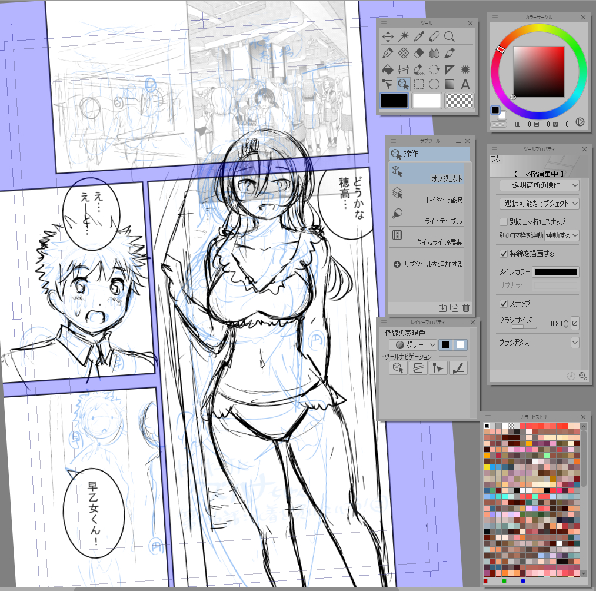Screen dimensions: 596x591
Task: Click メインカラー black color bar
Action: [x=556, y=272]
